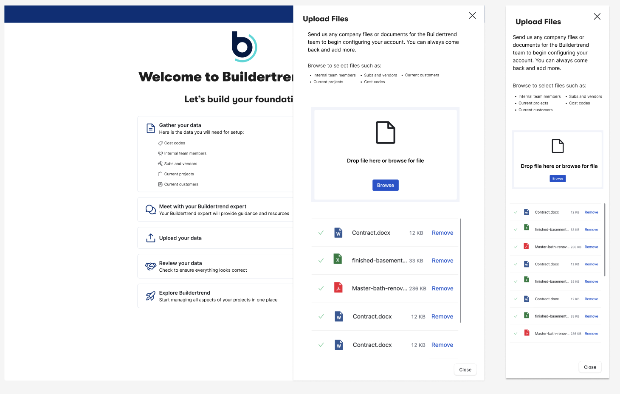Click the chat bubbles icon for Buildertrend expert
The image size is (620, 394).
tap(150, 209)
